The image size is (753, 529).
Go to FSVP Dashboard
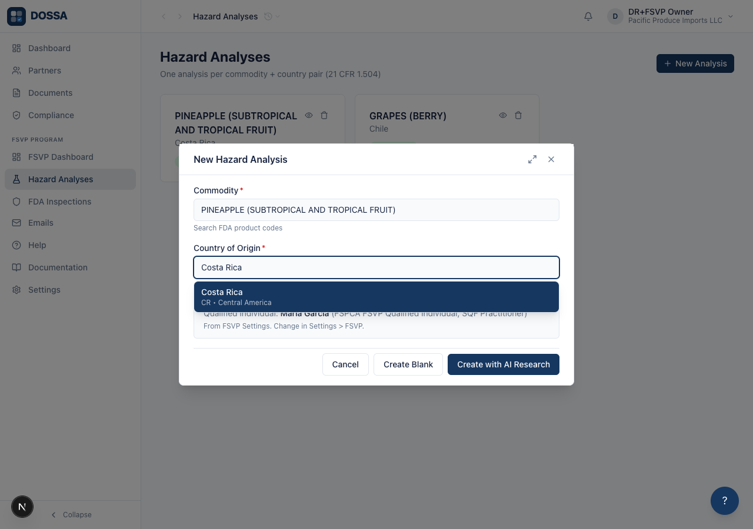[70, 157]
